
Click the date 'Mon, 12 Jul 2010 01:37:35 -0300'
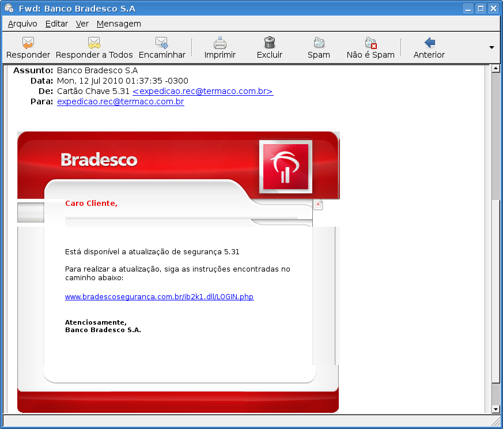pyautogui.click(x=123, y=81)
